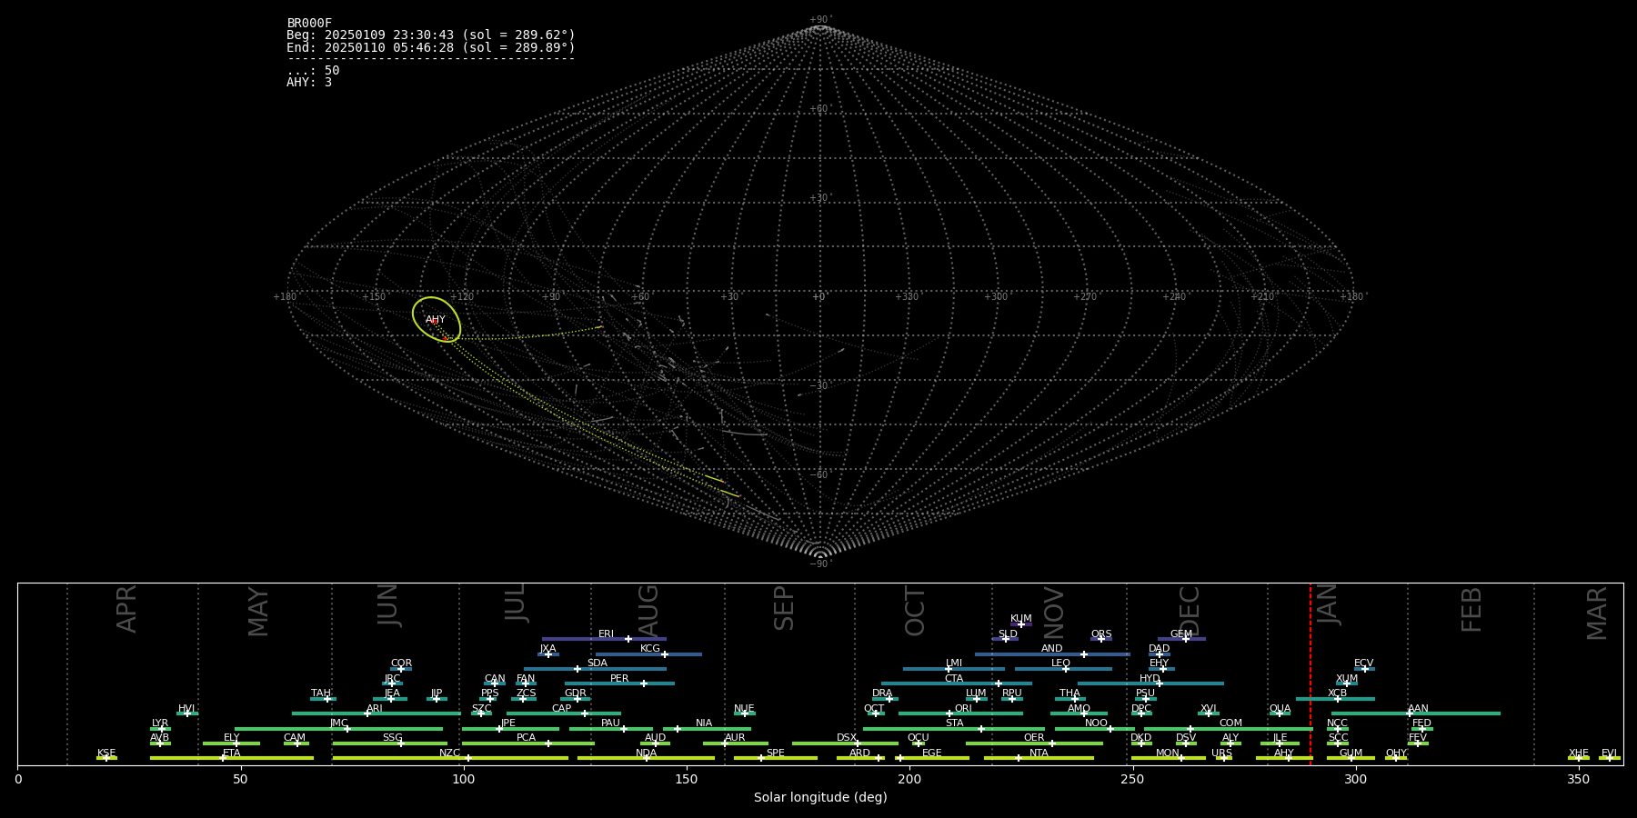Image resolution: width=1637 pixels, height=818 pixels.
Task: Click the XCB shower label
Action: coord(1337,693)
